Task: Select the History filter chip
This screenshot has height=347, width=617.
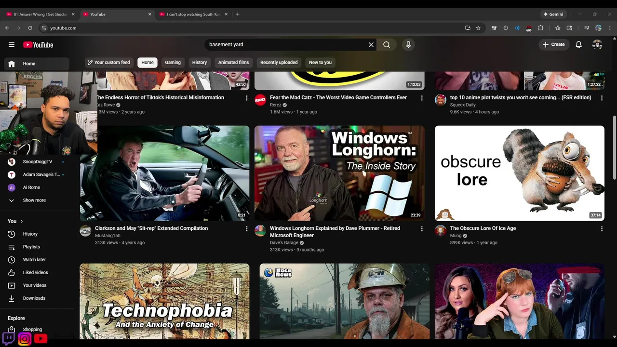Action: click(x=200, y=62)
